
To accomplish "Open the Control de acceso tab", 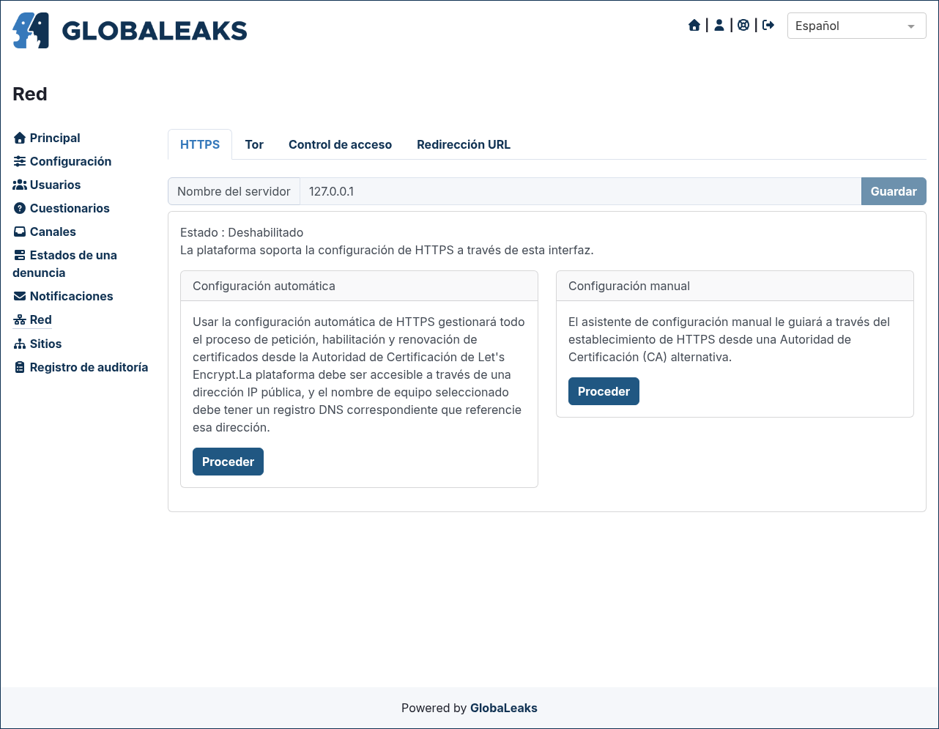I will point(340,144).
